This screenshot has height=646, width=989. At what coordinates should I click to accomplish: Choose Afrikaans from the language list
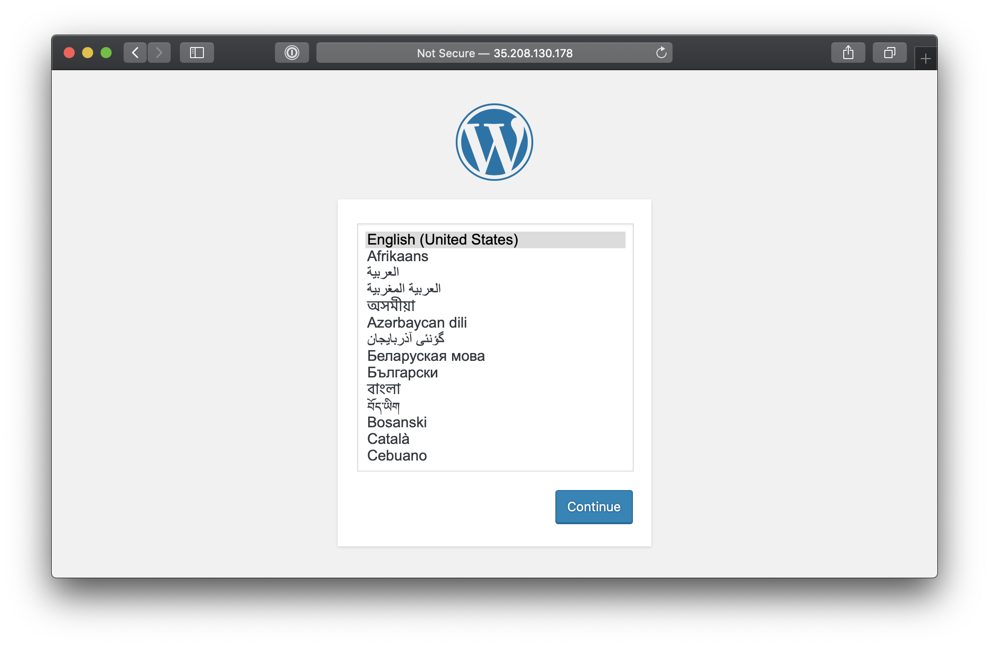click(398, 256)
